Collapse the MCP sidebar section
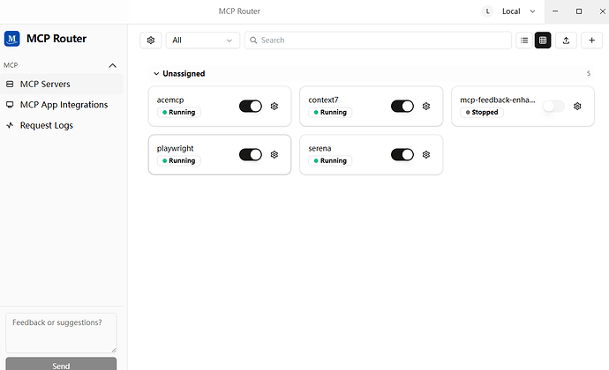 point(113,65)
